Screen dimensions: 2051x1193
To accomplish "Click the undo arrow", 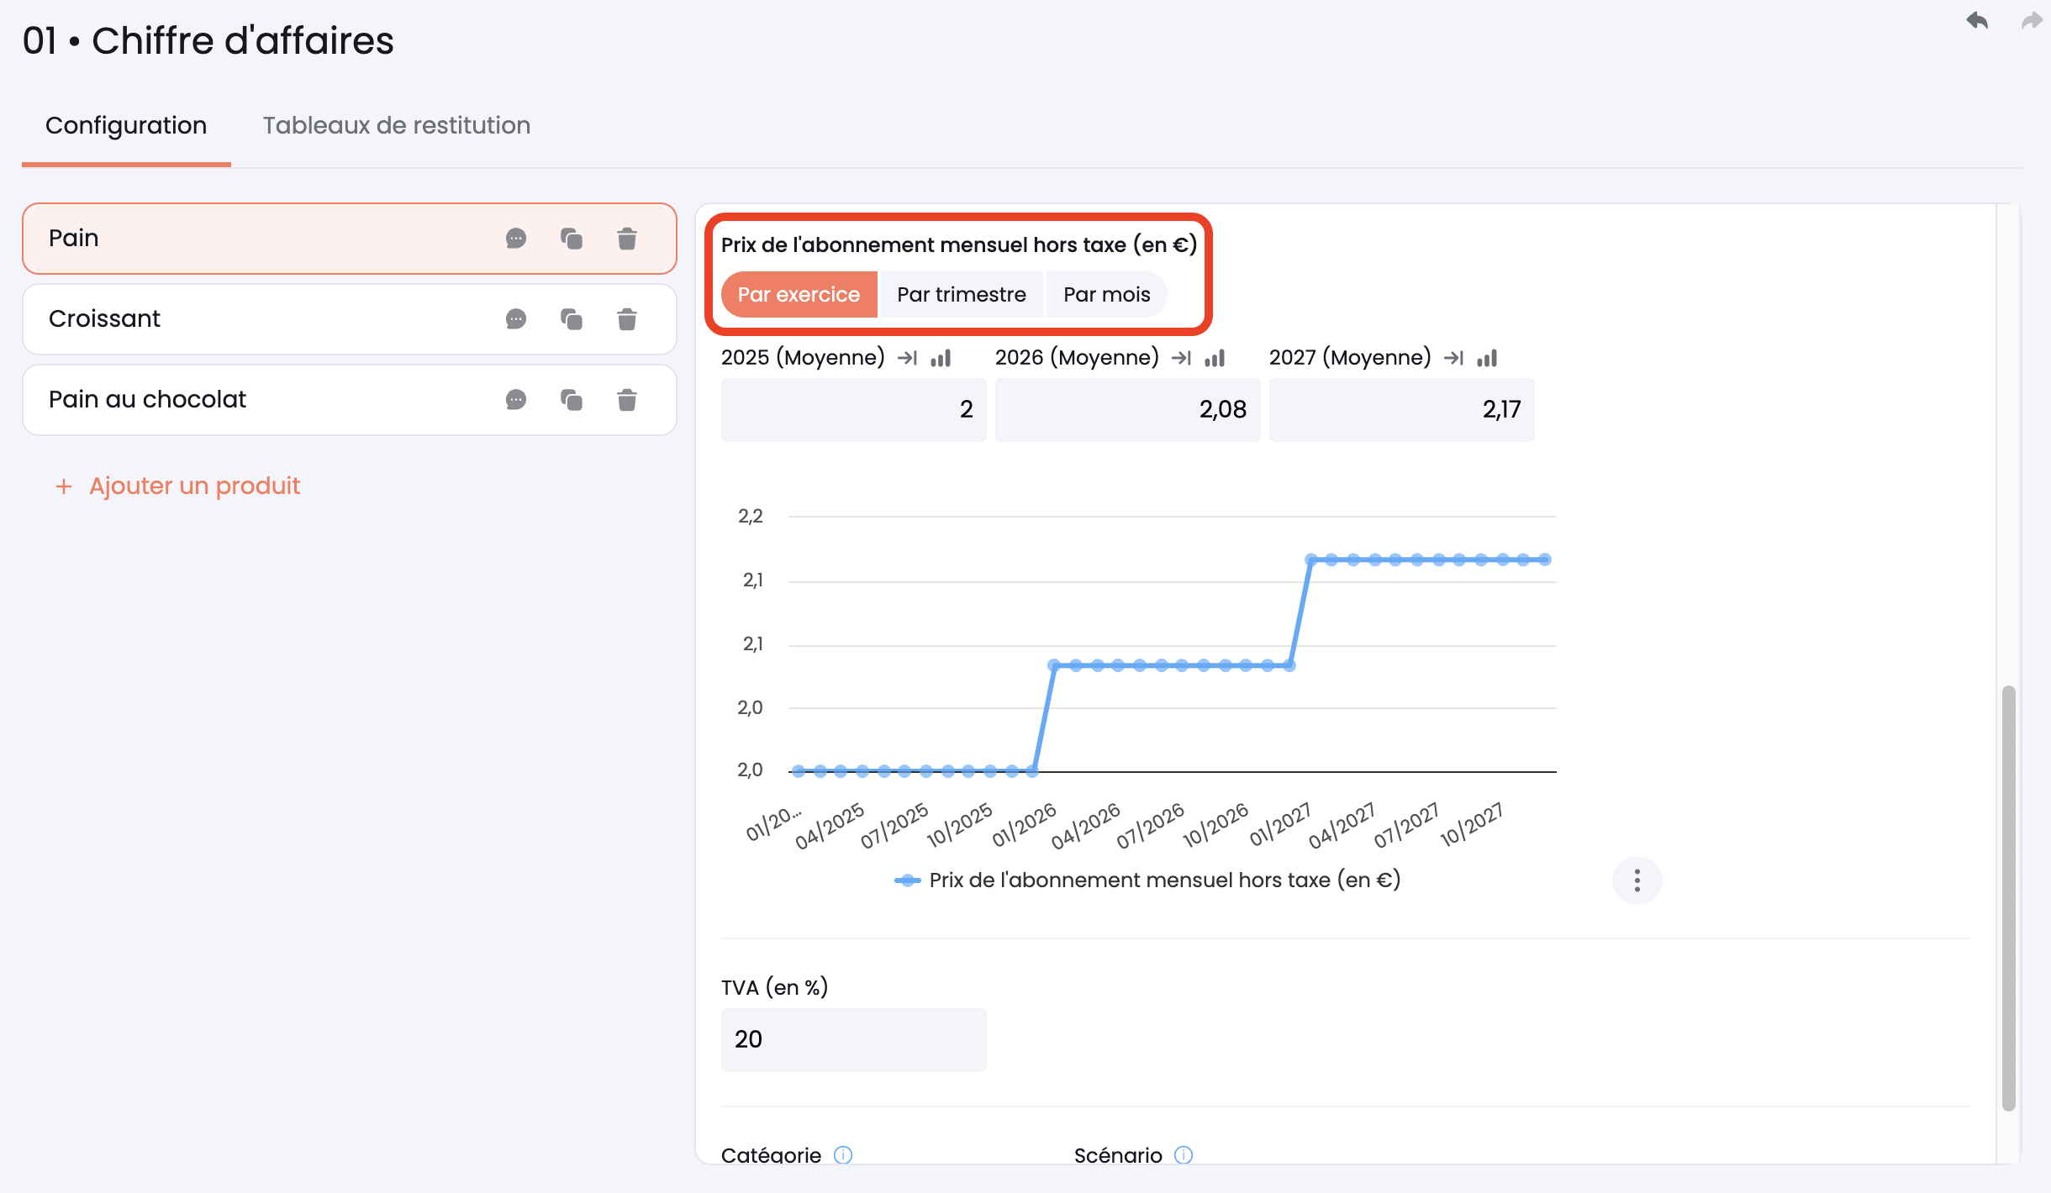I will tap(1977, 21).
